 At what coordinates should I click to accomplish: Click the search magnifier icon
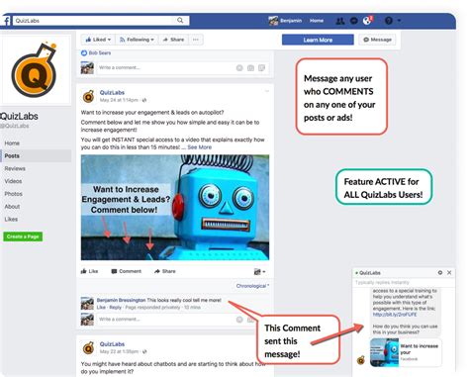pyautogui.click(x=180, y=21)
